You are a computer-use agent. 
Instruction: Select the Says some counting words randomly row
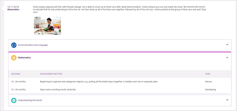point(120,90)
